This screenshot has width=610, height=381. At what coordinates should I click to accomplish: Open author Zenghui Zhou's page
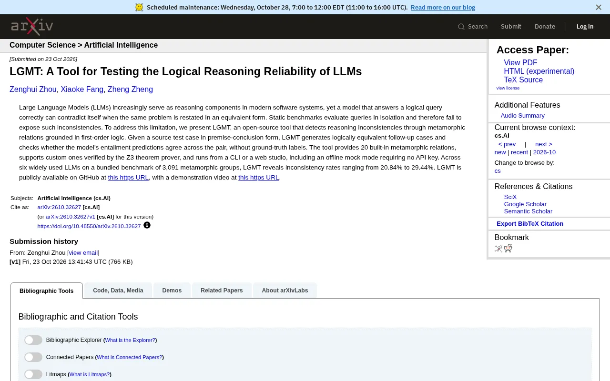pos(33,90)
